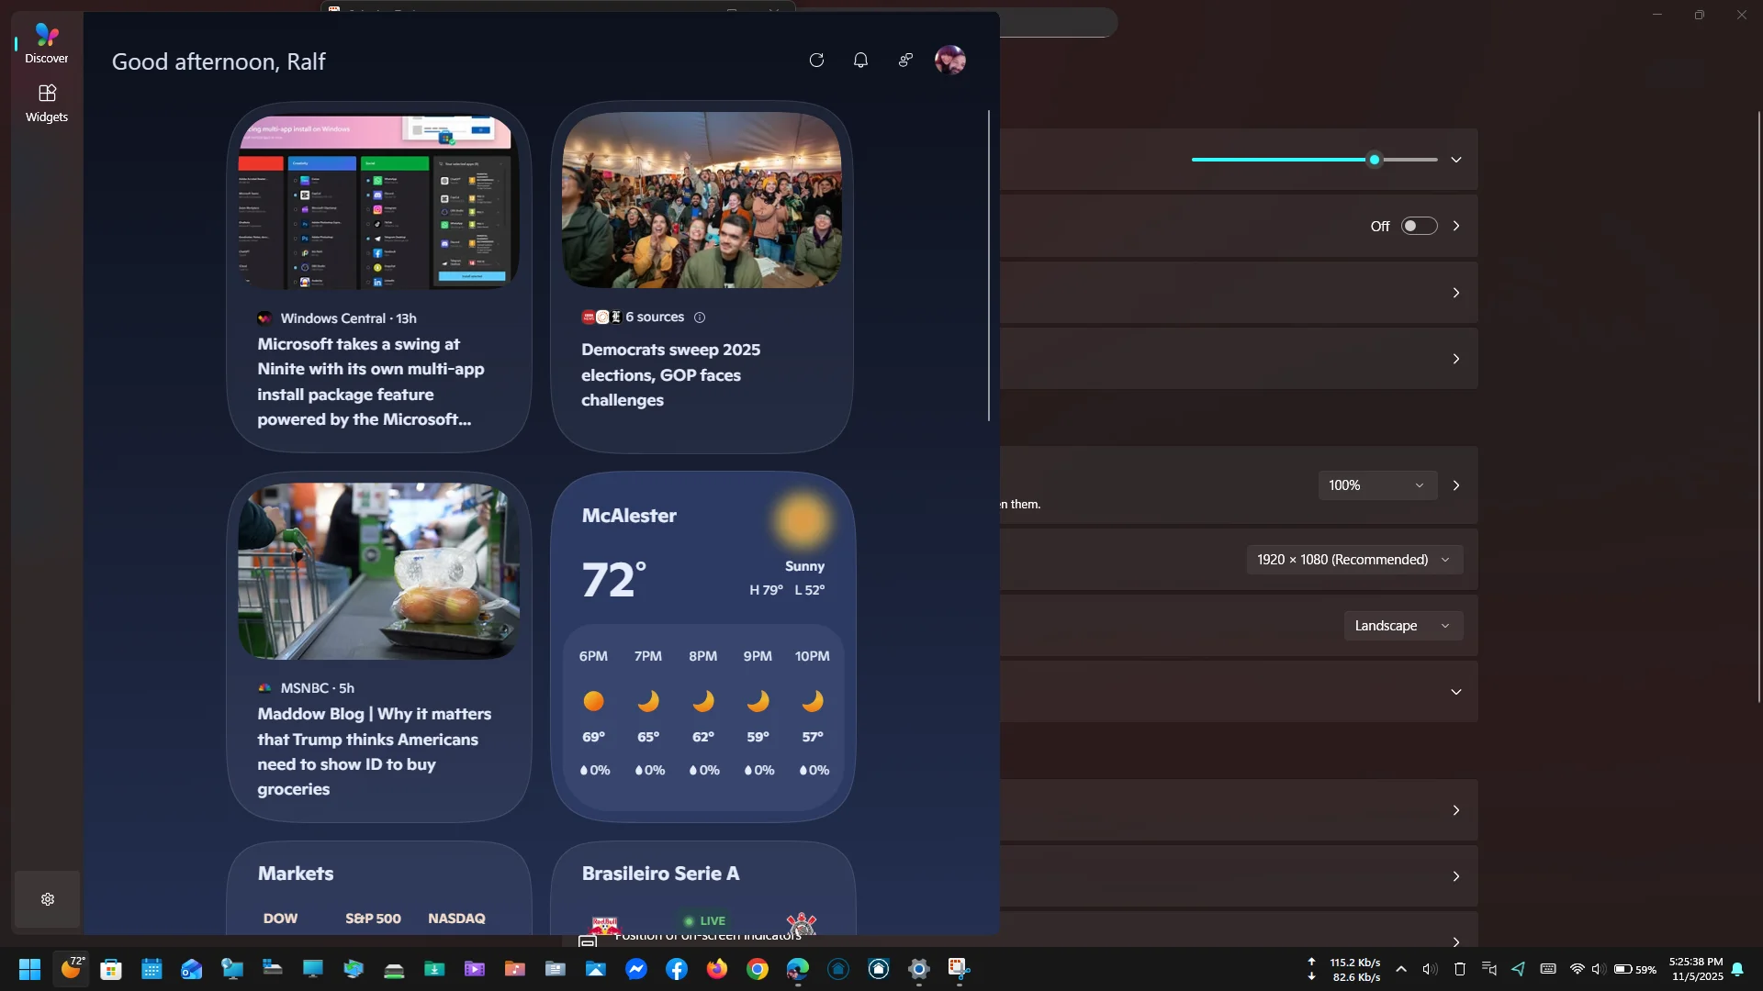Open the 100% scale dropdown in Settings
1763x991 pixels.
tap(1377, 485)
